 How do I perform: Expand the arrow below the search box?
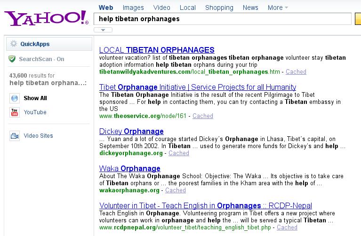(103, 30)
